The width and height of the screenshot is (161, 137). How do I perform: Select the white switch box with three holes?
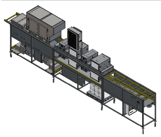click(132, 112)
